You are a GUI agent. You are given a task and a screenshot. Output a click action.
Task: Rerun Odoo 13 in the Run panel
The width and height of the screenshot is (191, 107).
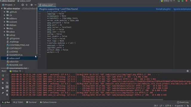point(3,75)
